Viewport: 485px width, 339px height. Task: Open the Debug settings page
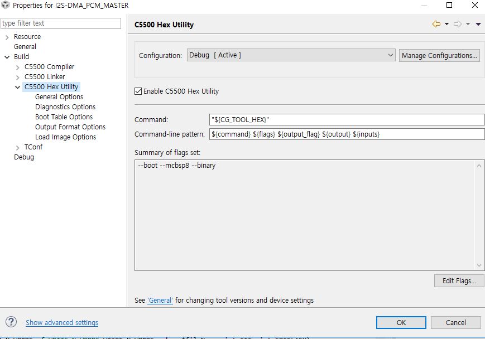24,157
